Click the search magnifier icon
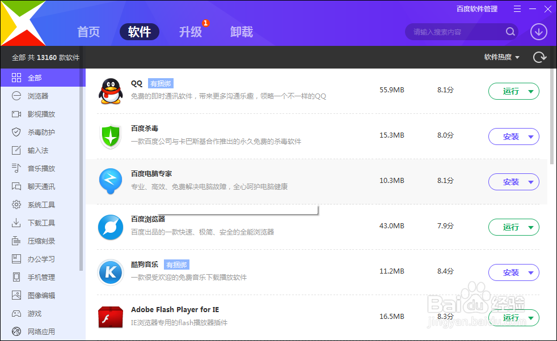The image size is (557, 341). coord(510,32)
